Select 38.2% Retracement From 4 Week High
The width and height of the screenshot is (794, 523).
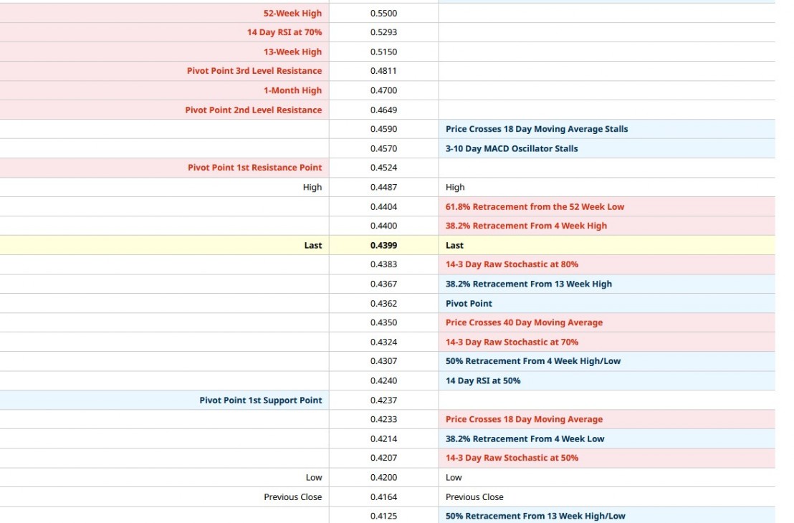coord(526,226)
